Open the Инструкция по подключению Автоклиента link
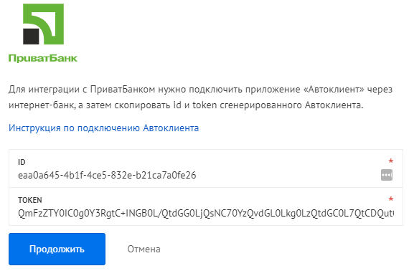This screenshot has width=409, height=271. pyautogui.click(x=104, y=128)
